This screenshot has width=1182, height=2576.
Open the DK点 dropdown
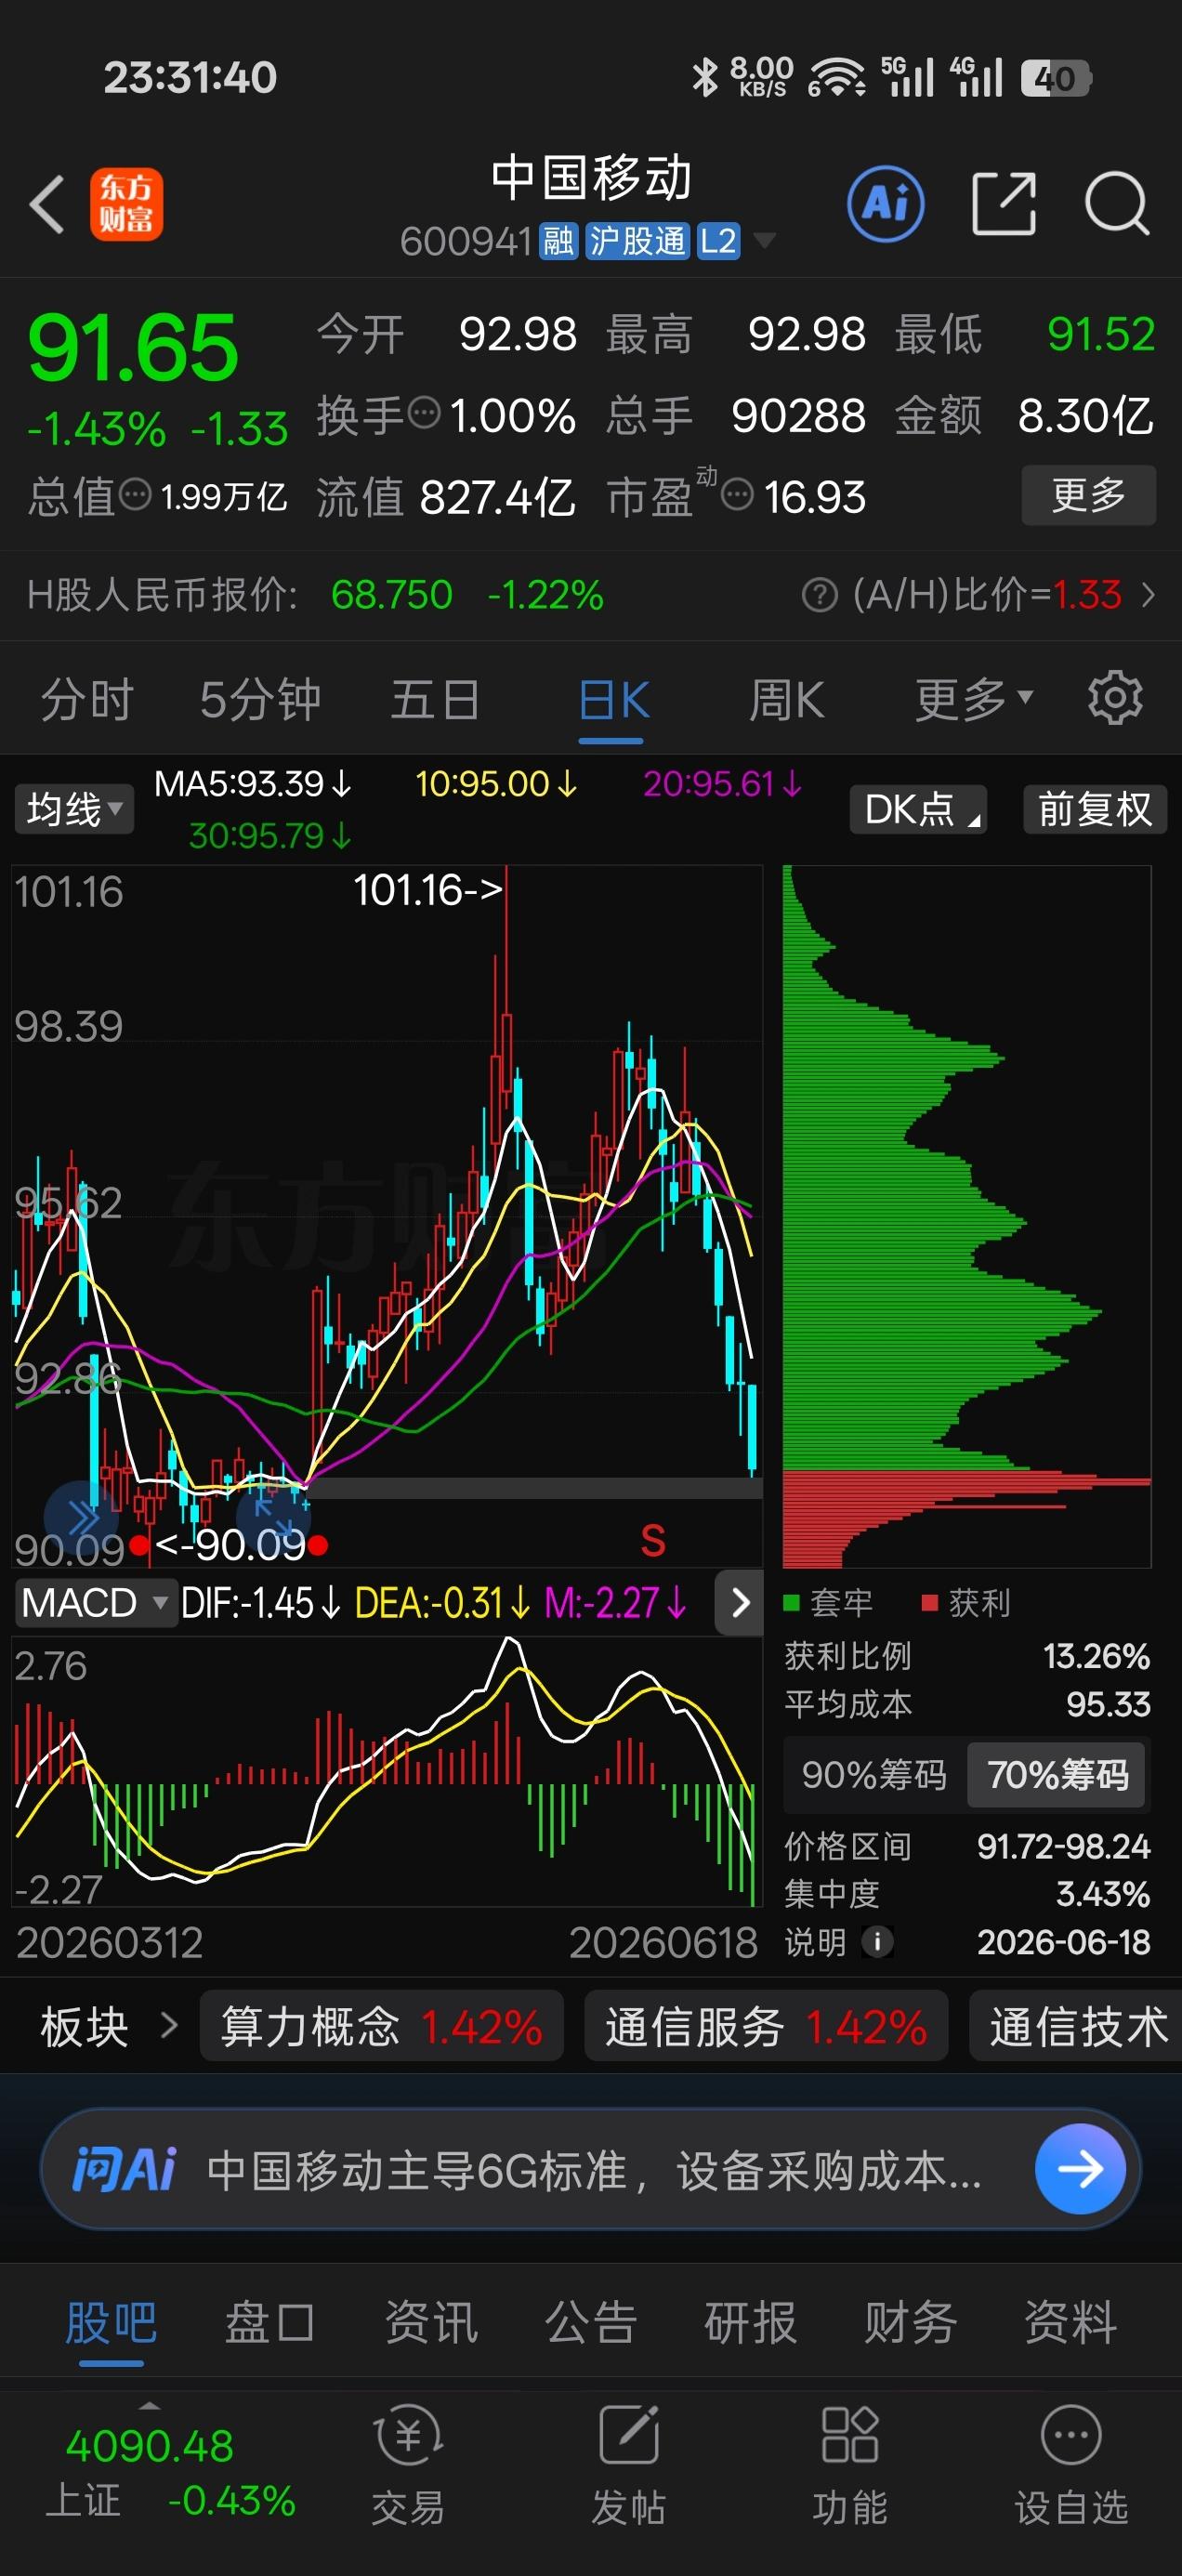click(918, 809)
